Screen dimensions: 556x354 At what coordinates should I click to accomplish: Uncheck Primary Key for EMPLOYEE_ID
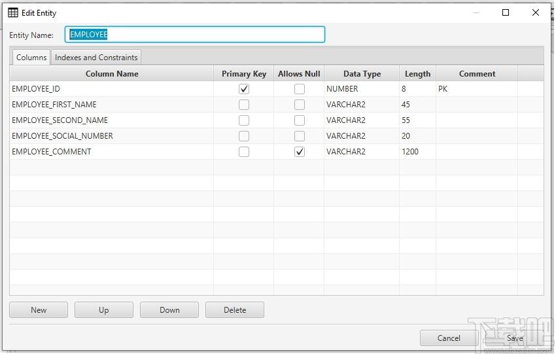pos(244,89)
